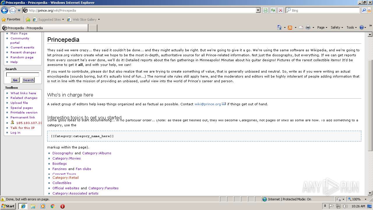Click the address bar URL field
Image resolution: width=373 pixels, height=210 pixels.
point(139,10)
